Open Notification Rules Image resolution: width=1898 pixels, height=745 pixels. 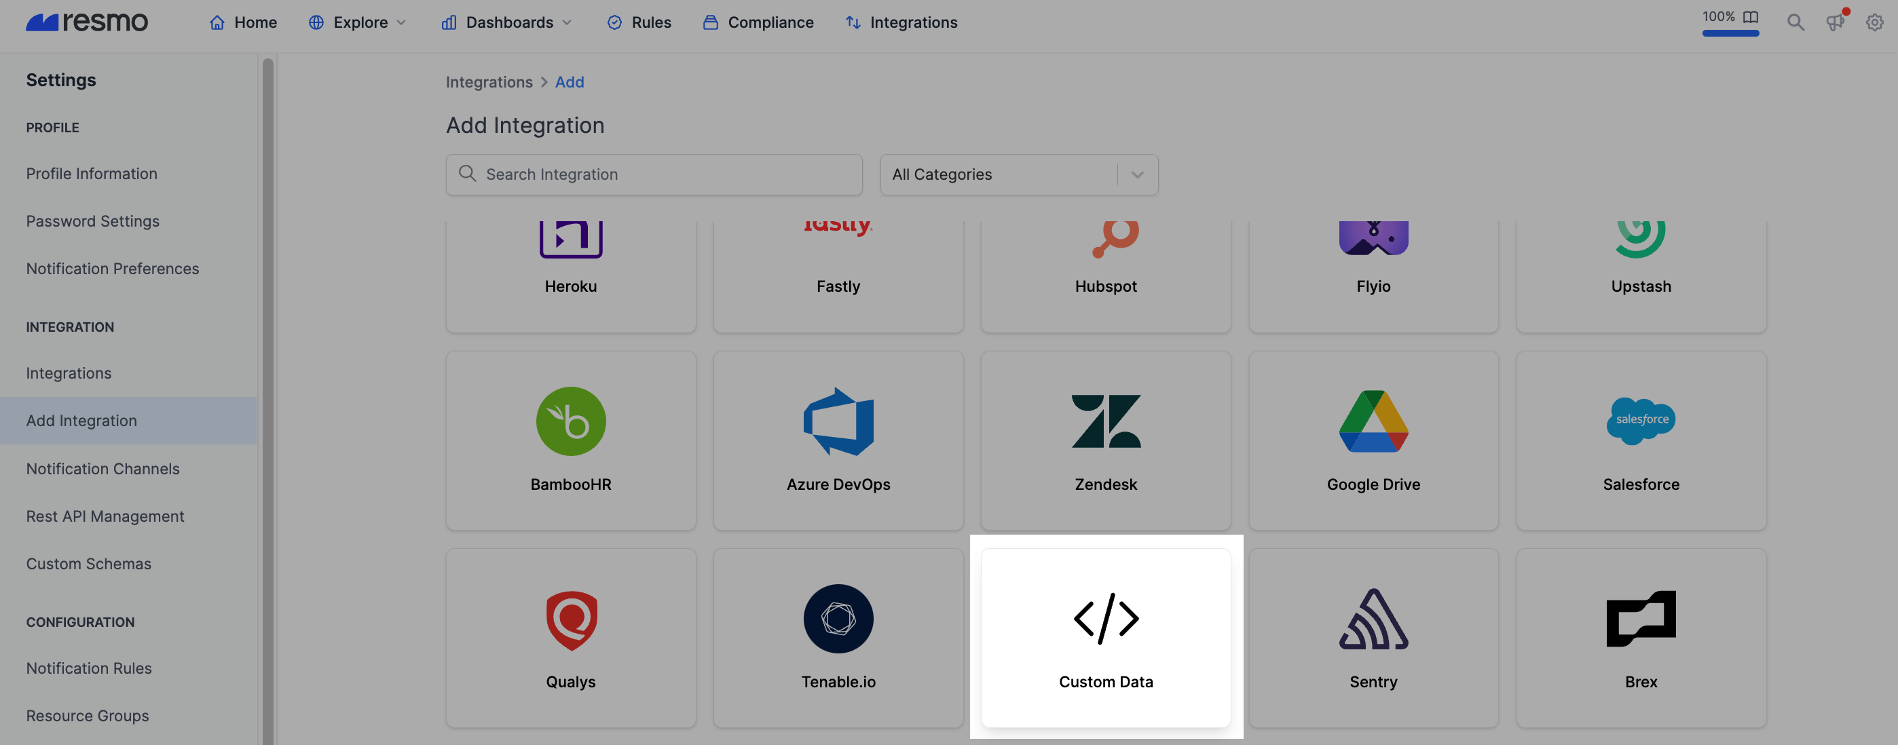coord(89,668)
